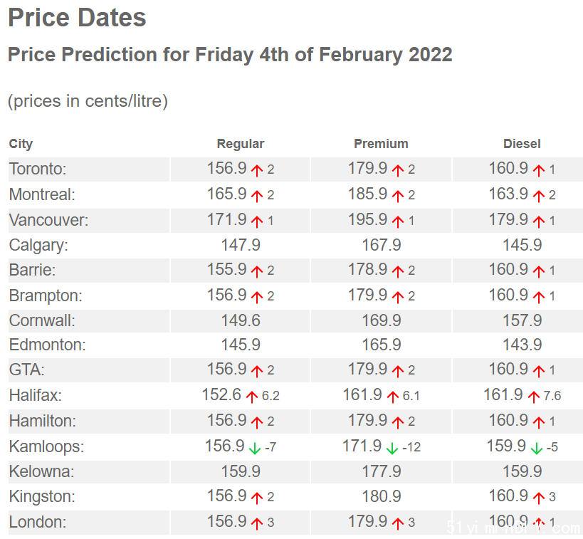Image resolution: width=583 pixels, height=539 pixels.
Task: Click red up arrow for Halifax Regular
Action: [x=252, y=397]
